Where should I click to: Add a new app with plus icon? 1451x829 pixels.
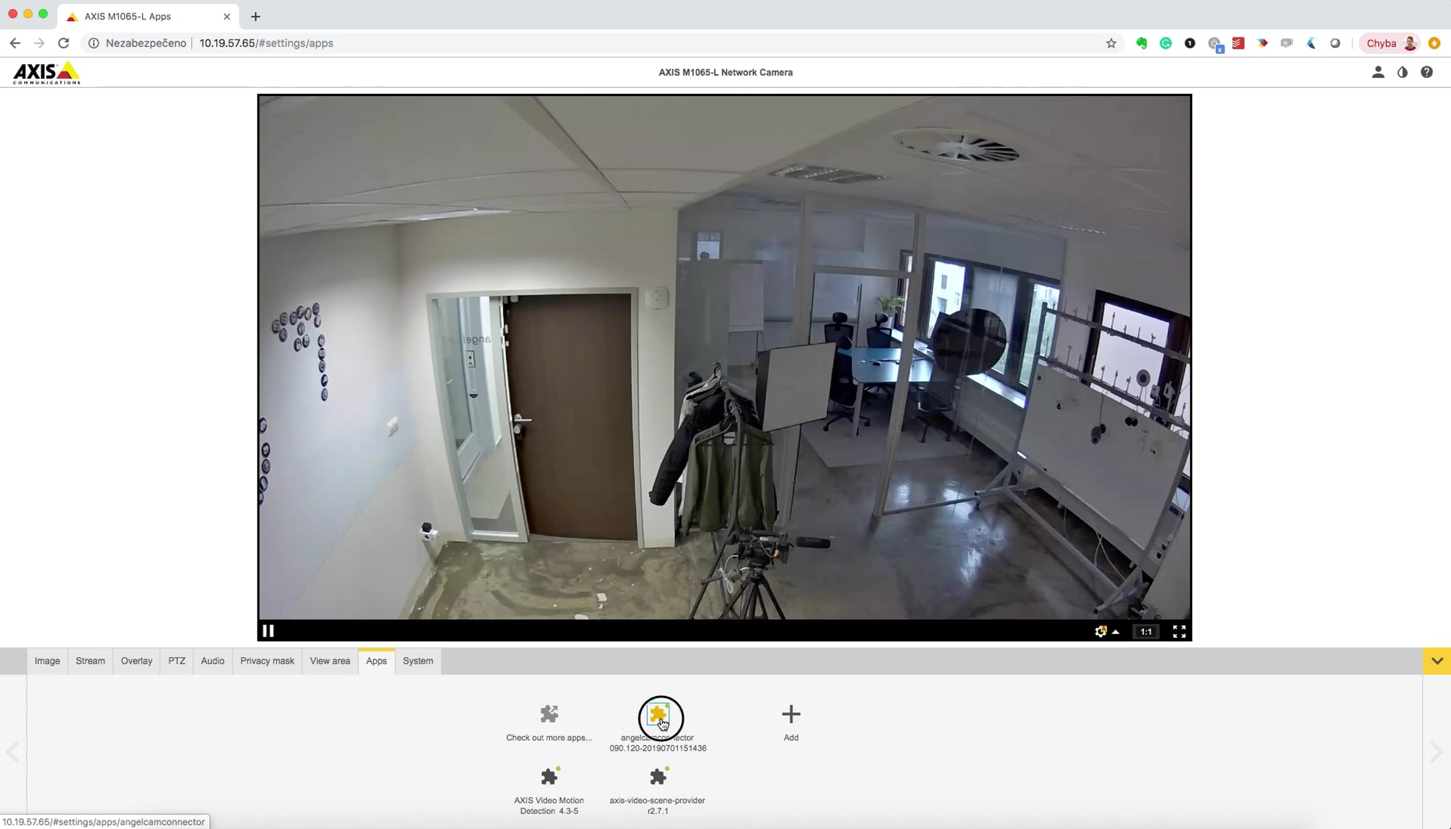click(791, 714)
